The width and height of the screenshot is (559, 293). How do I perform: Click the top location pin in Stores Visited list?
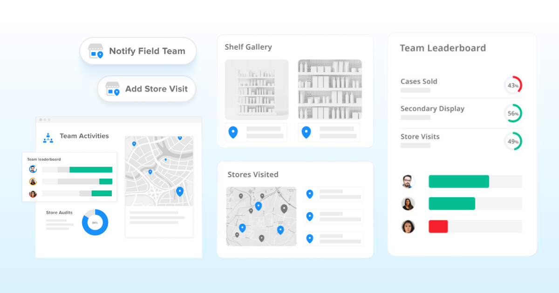(310, 194)
